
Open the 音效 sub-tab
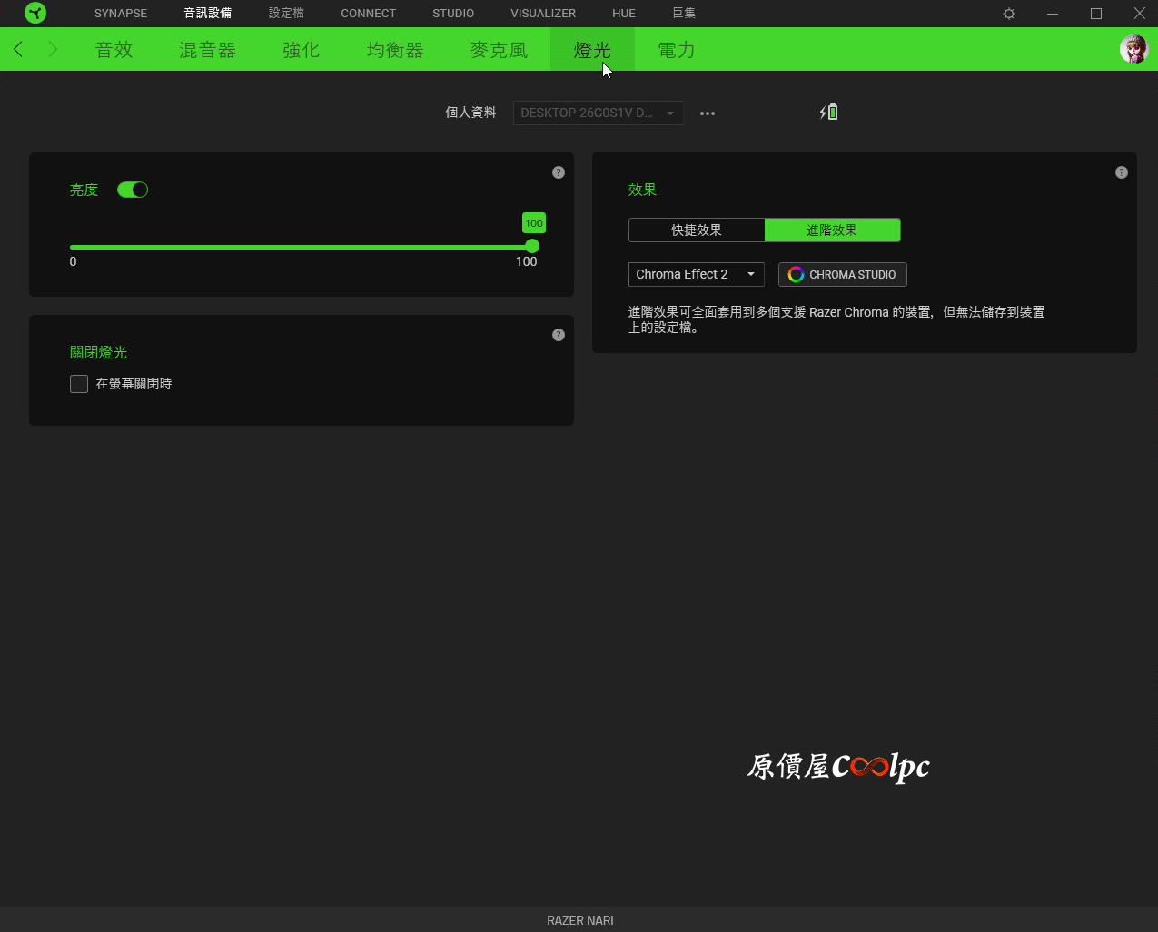(x=114, y=50)
